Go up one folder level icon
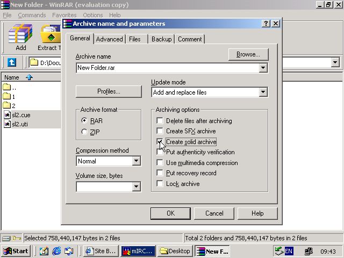Viewport: 344px width, 258px height. pyautogui.click(x=12, y=62)
